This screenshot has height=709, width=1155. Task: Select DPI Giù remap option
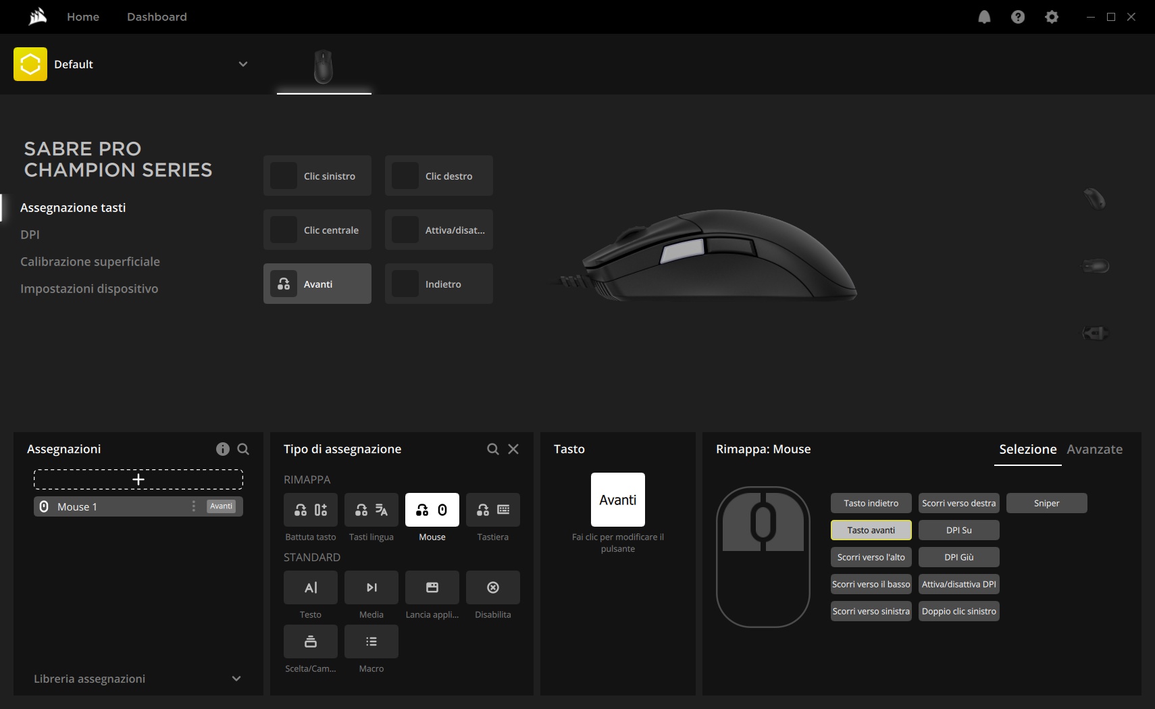(959, 557)
